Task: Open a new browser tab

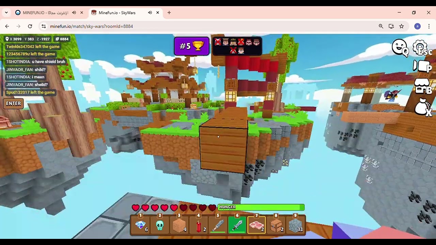Action: click(169, 13)
